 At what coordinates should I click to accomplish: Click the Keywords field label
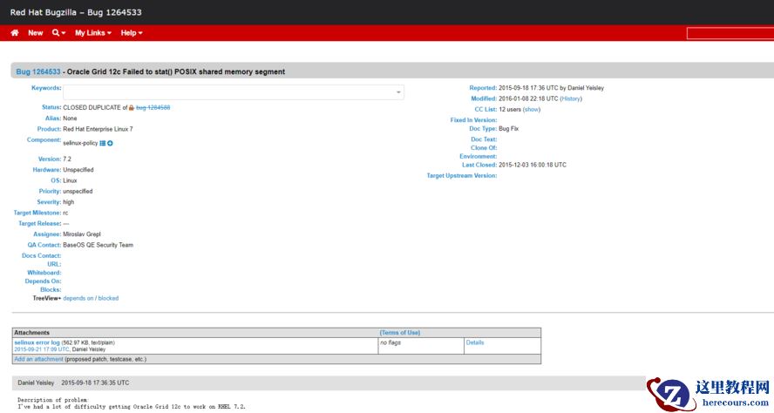[46, 88]
